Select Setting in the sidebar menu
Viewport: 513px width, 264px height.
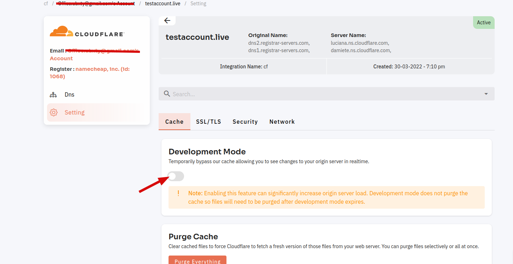(97, 112)
